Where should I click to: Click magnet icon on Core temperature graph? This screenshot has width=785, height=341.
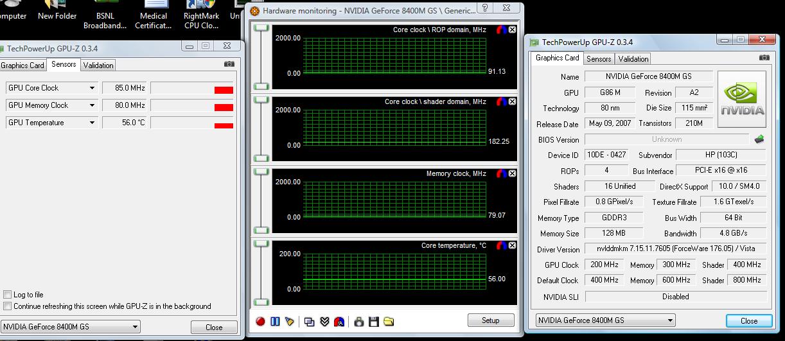point(502,245)
